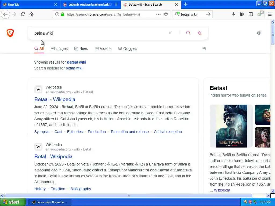Screen dimensions: 275x206
Task: Click the AI answer sparkle icon
Action: [200, 33]
